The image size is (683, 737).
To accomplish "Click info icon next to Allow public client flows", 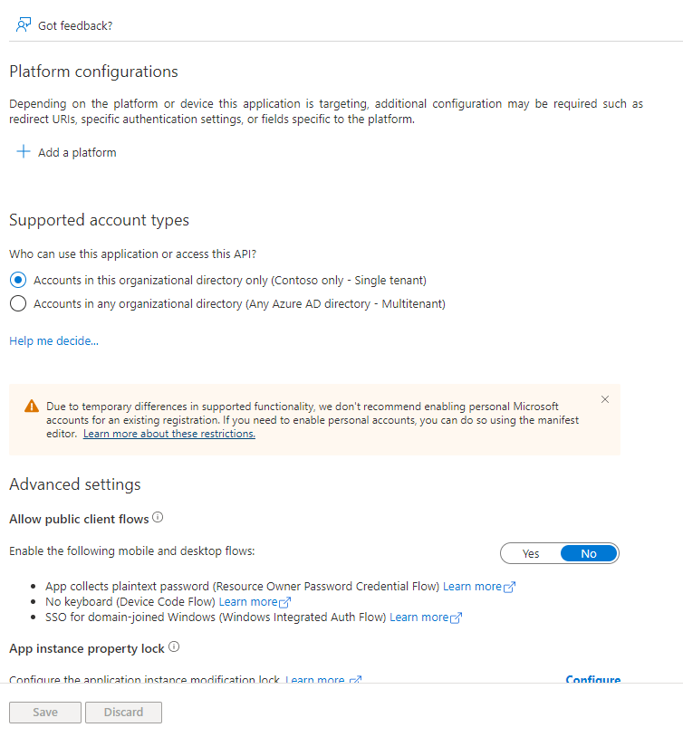I will pos(158,518).
